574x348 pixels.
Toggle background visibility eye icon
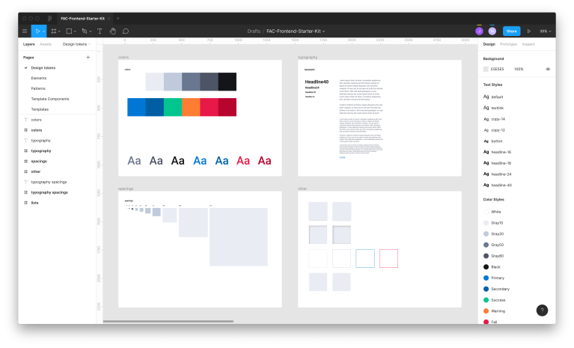tap(548, 69)
